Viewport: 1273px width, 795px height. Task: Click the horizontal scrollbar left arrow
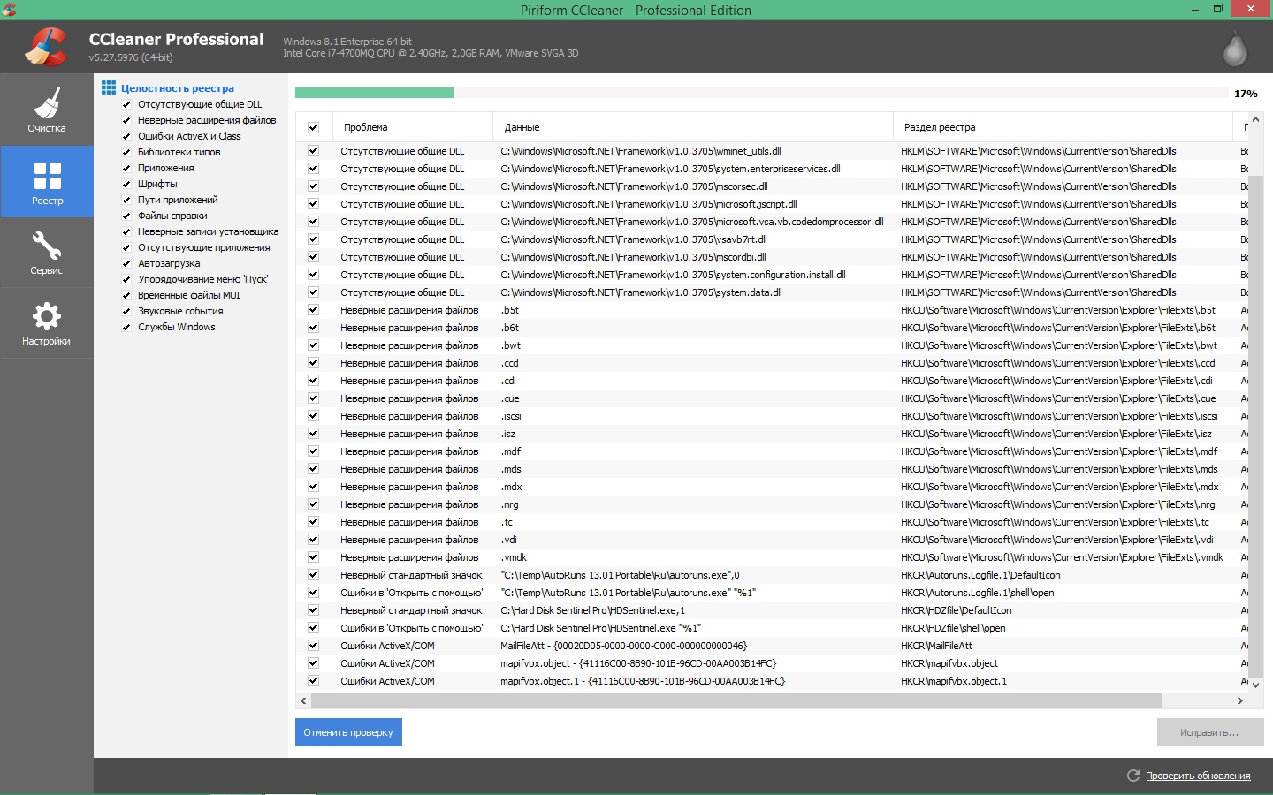pyautogui.click(x=303, y=700)
